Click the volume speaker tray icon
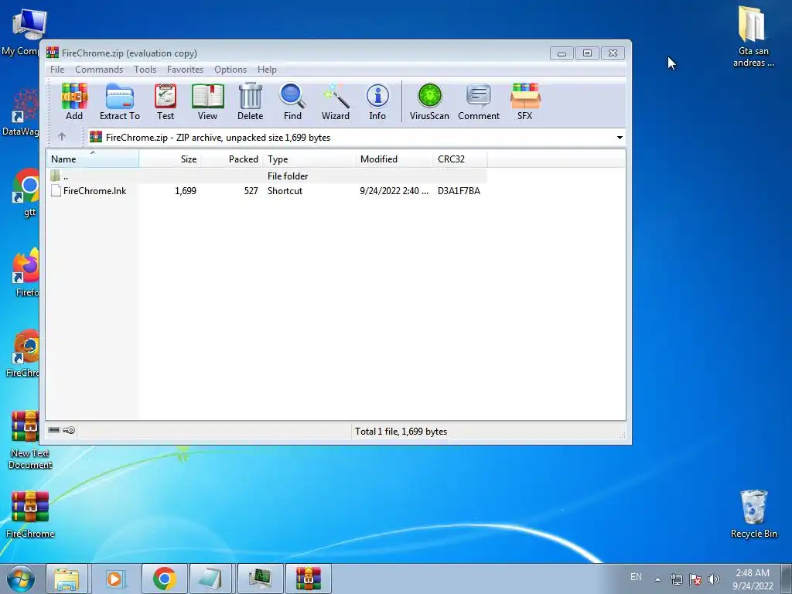 (x=714, y=579)
